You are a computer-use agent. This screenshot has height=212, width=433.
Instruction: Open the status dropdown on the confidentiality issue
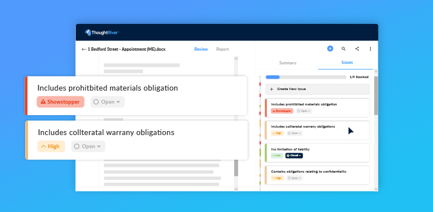click(x=295, y=178)
